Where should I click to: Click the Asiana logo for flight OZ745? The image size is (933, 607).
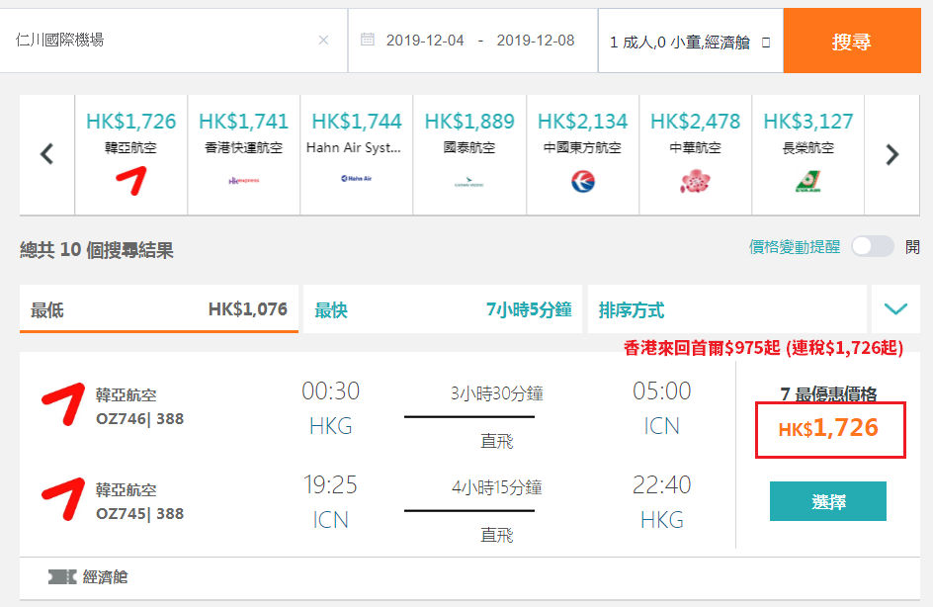click(63, 499)
